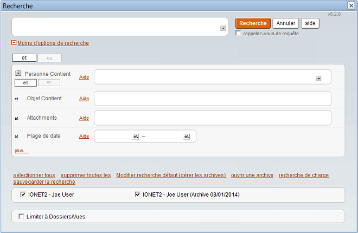Uncheck IONET2 - Joe User Archive 08/01/2014
This screenshot has height=233, width=358.
point(137,194)
